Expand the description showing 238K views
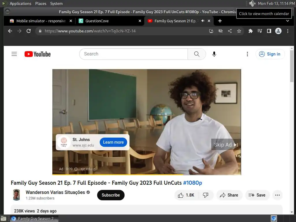This screenshot has height=222, width=296. coord(147,210)
